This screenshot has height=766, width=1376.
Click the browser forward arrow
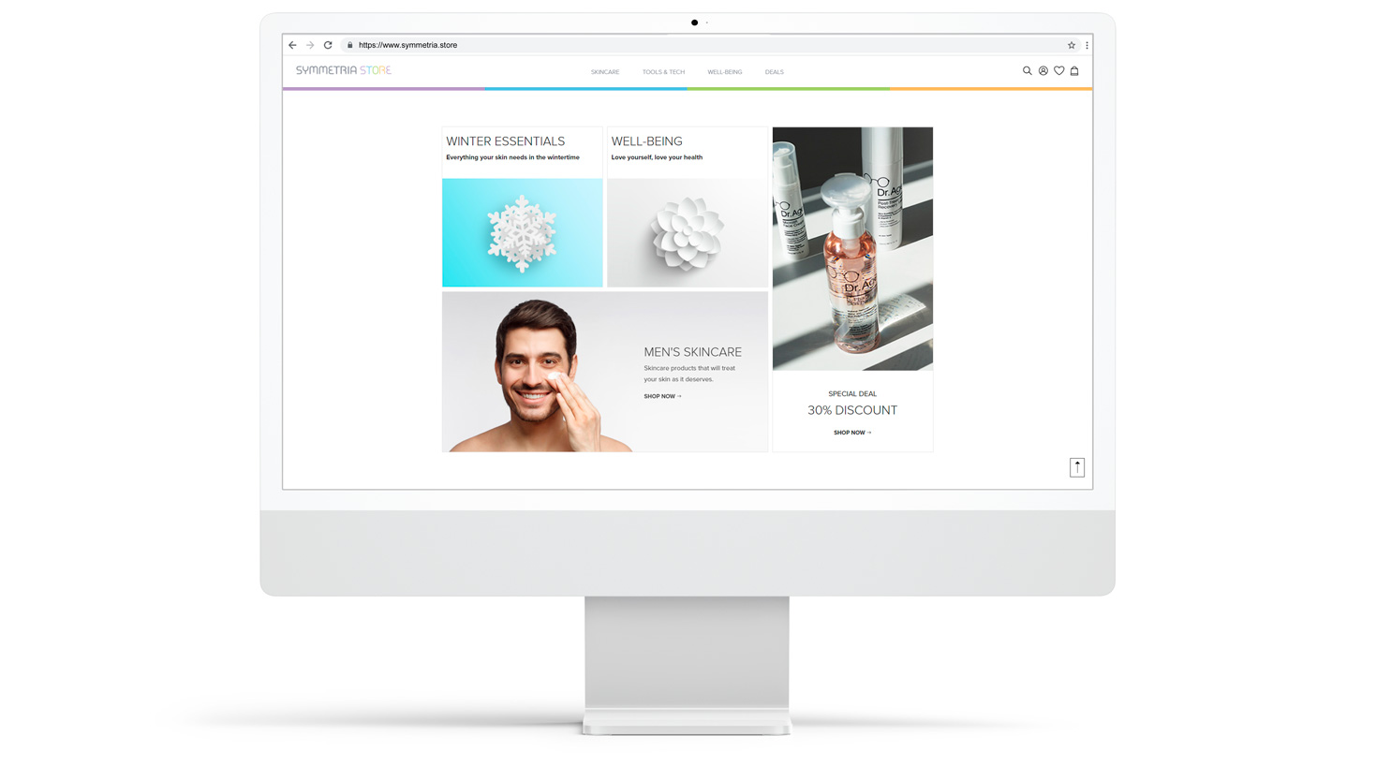(310, 45)
